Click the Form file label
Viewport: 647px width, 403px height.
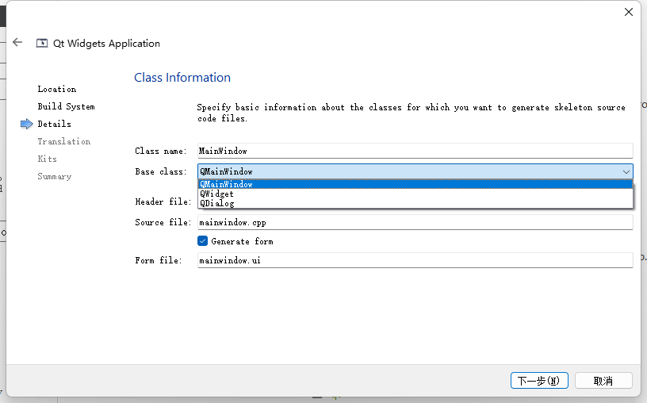[x=159, y=260]
